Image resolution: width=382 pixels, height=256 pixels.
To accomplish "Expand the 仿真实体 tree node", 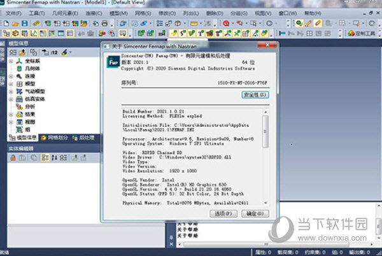I will pos(11,99).
